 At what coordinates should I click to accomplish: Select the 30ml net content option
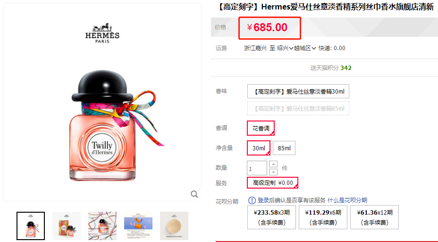(x=259, y=148)
